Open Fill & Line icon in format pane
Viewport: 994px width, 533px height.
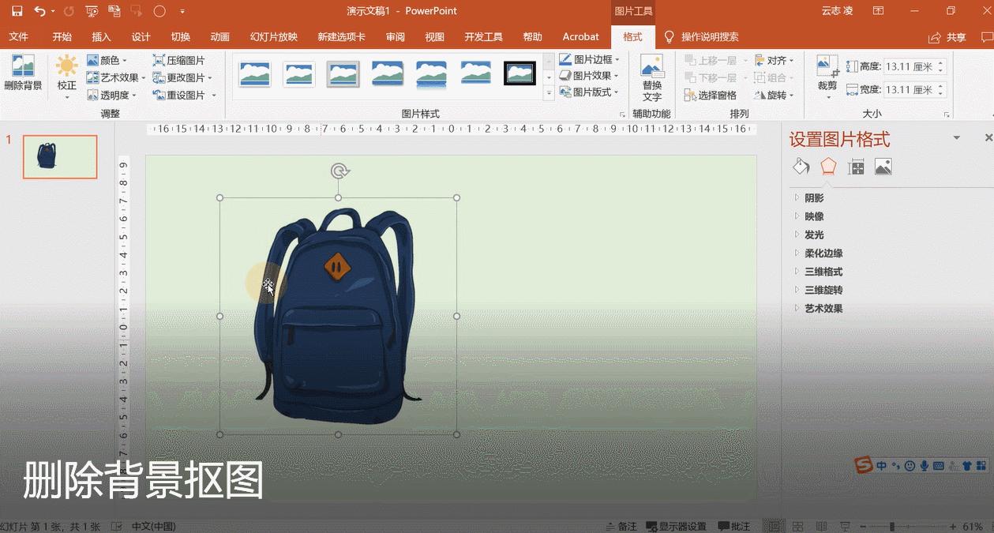pos(801,166)
